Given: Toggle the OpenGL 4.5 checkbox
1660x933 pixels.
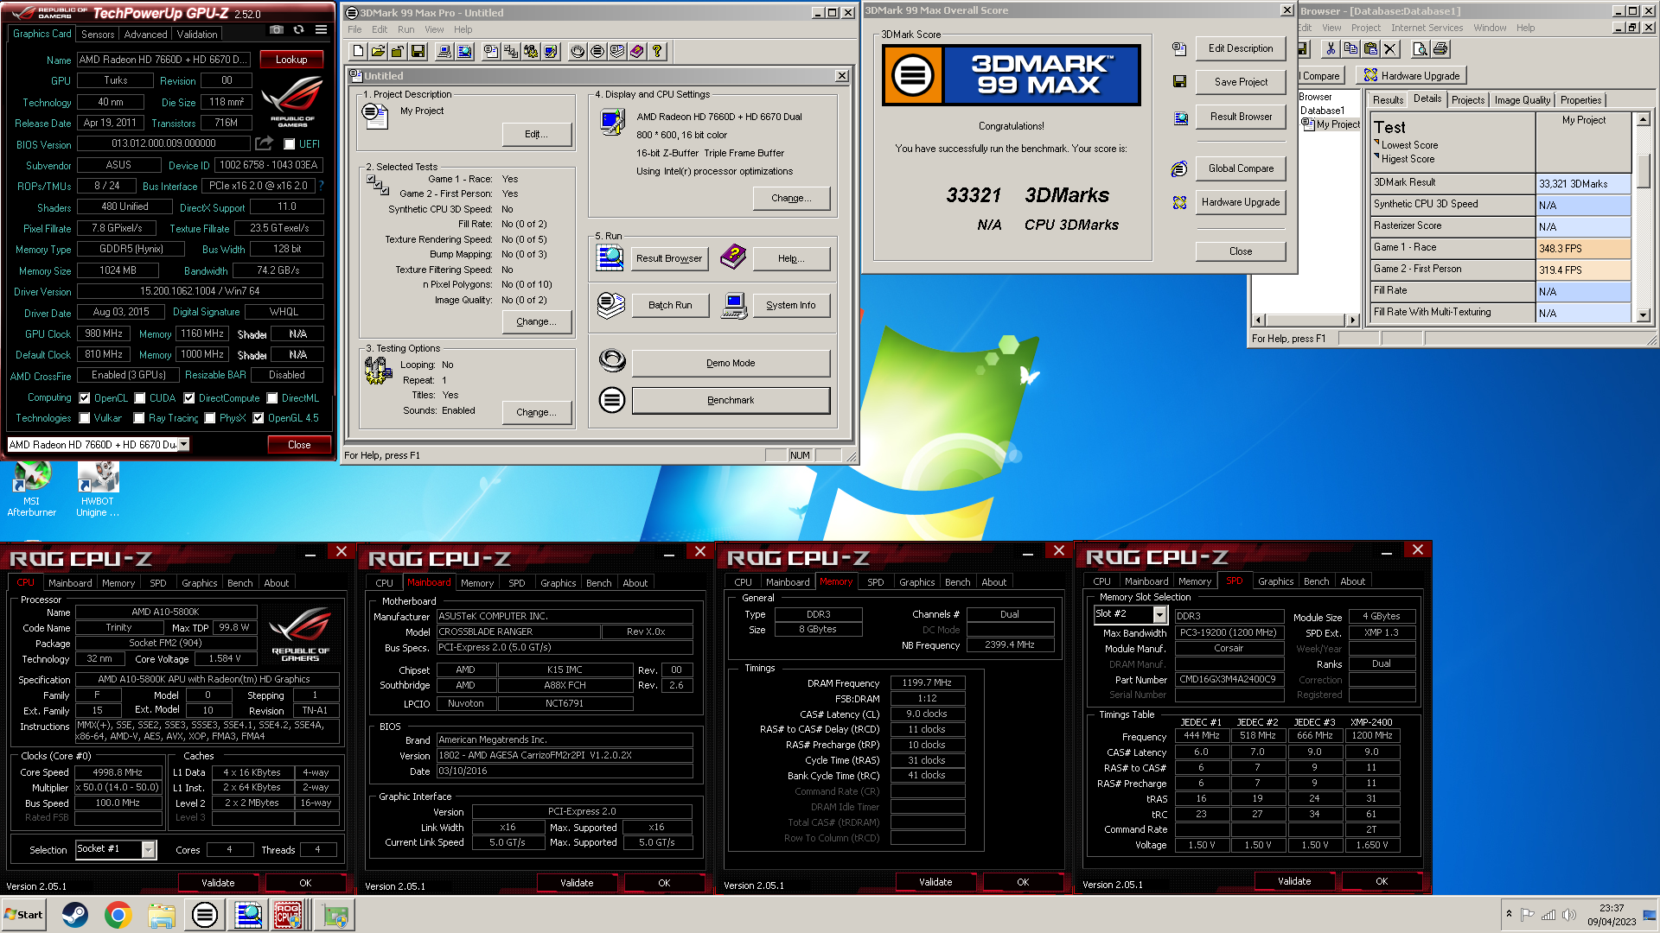Looking at the screenshot, I should pyautogui.click(x=259, y=418).
